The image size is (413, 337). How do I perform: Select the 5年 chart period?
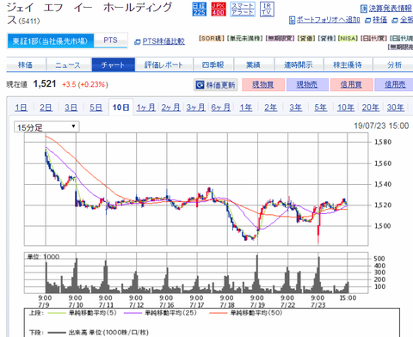pos(320,107)
